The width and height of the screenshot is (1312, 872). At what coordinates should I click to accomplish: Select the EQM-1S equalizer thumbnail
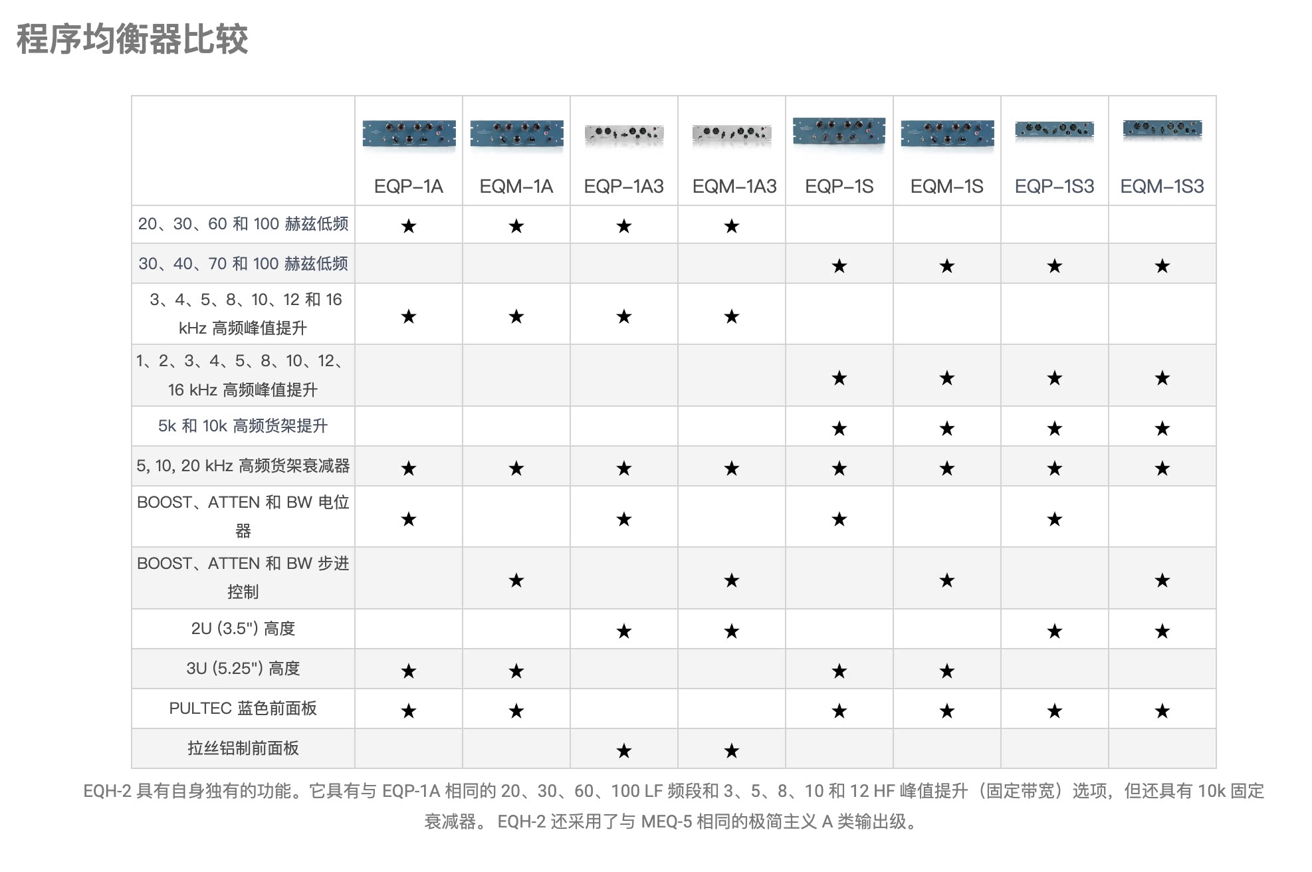(947, 134)
